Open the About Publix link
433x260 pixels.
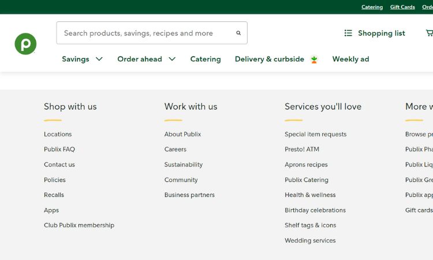coord(182,134)
